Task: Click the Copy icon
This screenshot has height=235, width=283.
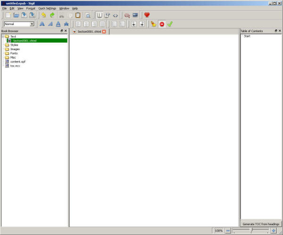Action: (x=70, y=16)
